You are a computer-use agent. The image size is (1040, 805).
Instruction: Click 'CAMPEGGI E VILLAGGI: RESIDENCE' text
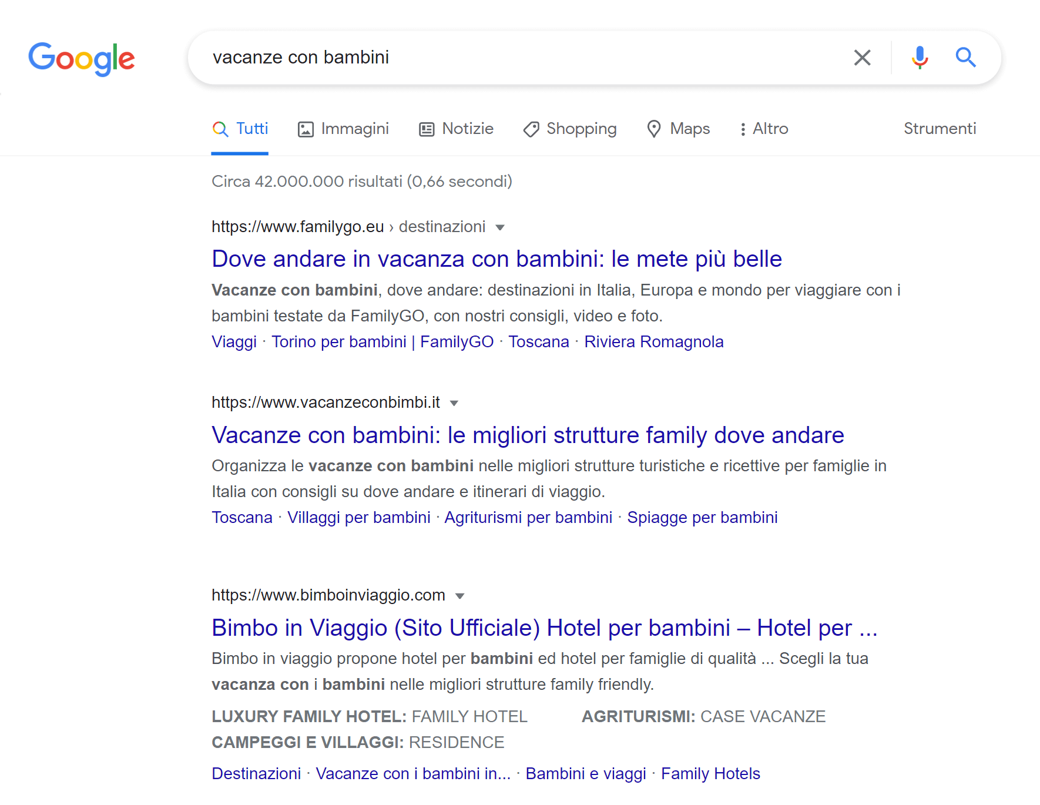click(x=358, y=743)
